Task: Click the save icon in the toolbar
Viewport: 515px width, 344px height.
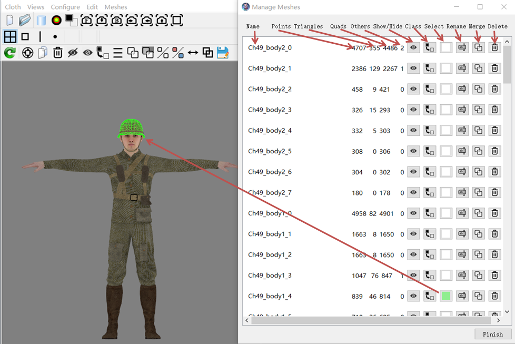Action: (223, 53)
